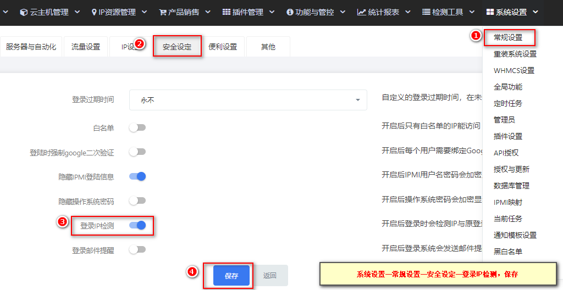Switch to the 安全设定 tab
This screenshot has width=563, height=290.
pyautogui.click(x=177, y=47)
